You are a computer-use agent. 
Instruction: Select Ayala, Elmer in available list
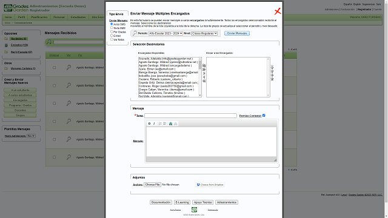[x=157, y=69]
